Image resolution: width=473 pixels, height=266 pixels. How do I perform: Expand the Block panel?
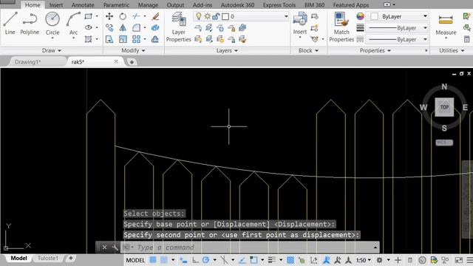[x=308, y=50]
